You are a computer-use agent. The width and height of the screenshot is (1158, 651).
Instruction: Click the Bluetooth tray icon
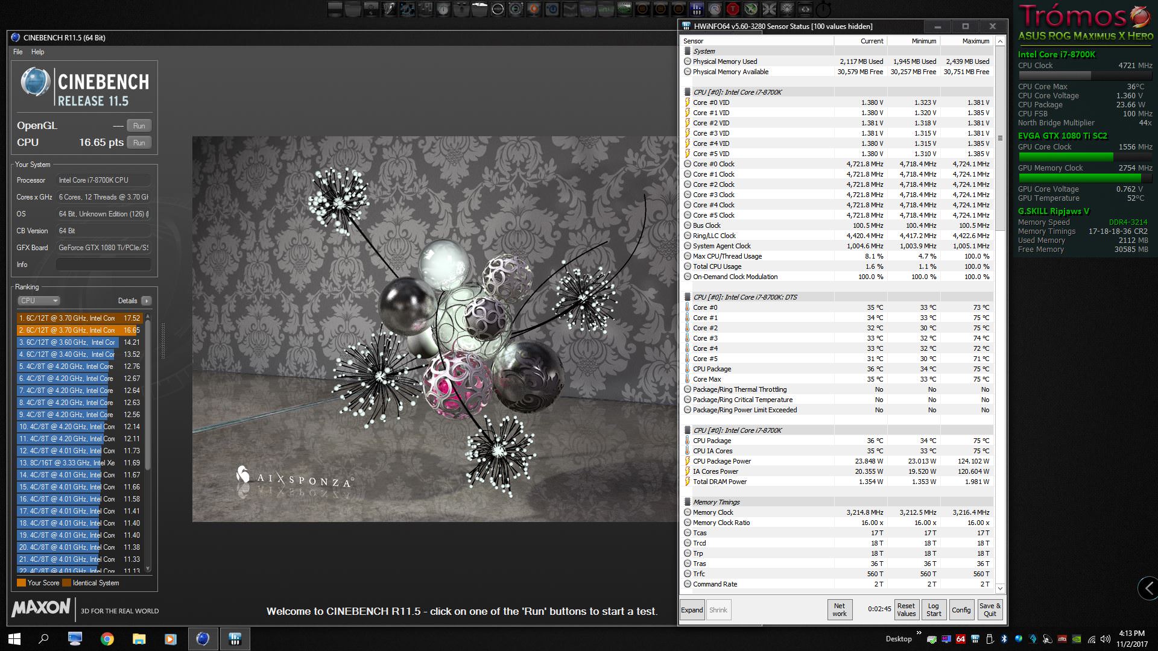coord(1004,639)
